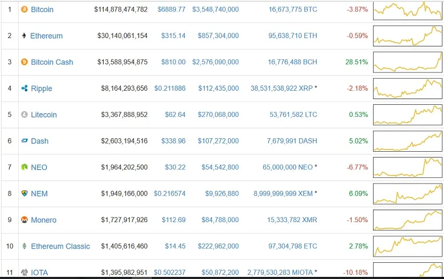
Task: Click supply 16,776,488 BCH
Action: (293, 62)
